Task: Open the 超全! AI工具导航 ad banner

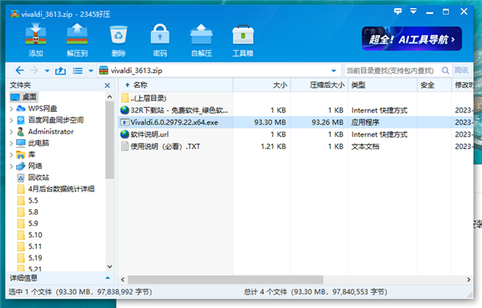Action: tap(412, 39)
